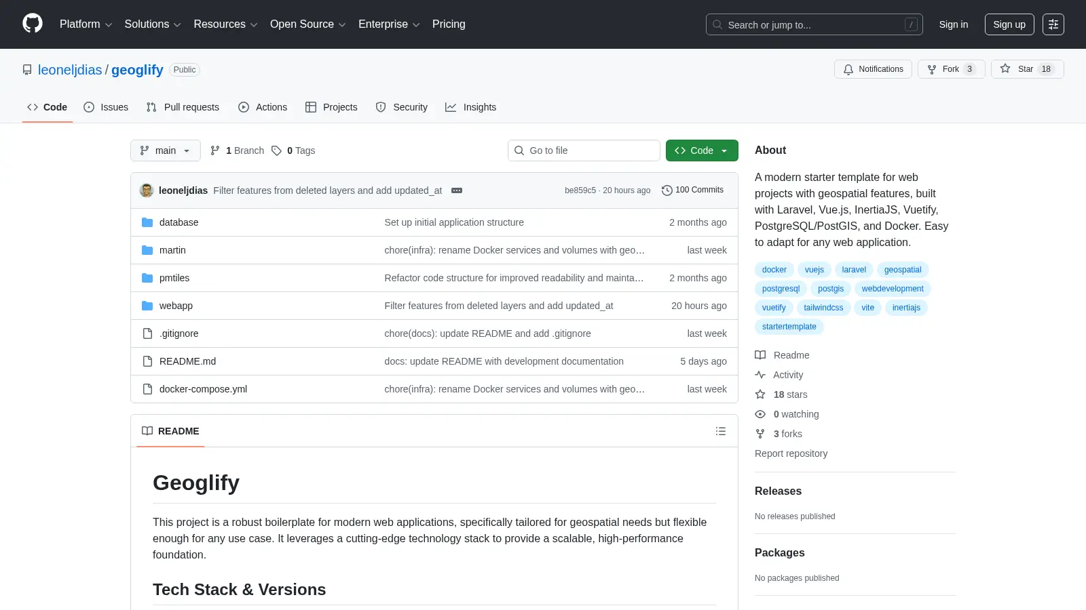This screenshot has height=610, width=1086.
Task: Open the README outline icon
Action: [x=721, y=431]
